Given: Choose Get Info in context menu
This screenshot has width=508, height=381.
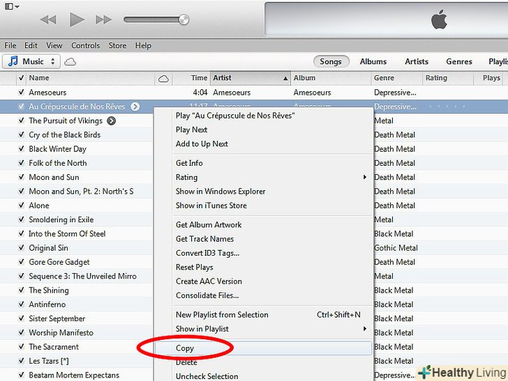Looking at the screenshot, I should coord(263,163).
